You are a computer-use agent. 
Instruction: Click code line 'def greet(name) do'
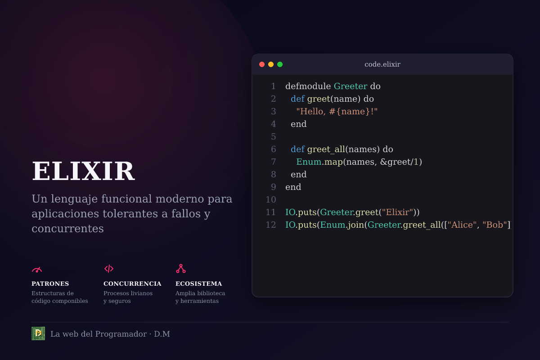point(332,99)
